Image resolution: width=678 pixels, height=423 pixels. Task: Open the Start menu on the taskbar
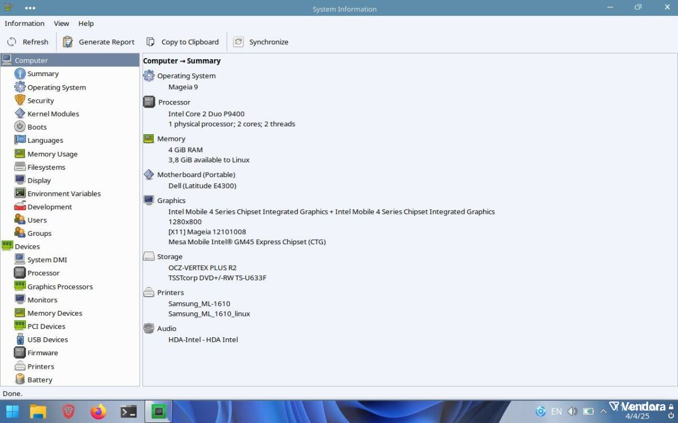tap(12, 412)
